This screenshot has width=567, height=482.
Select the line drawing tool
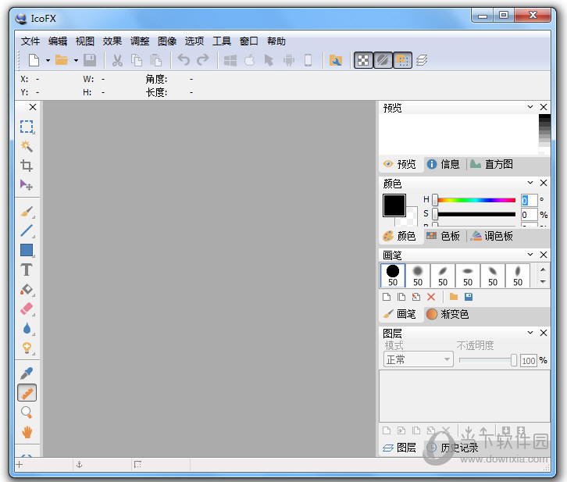27,231
